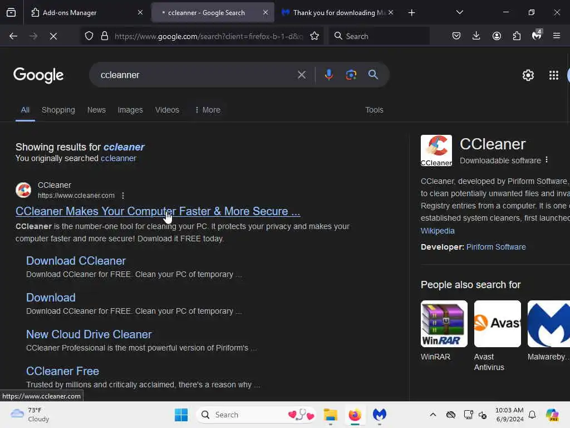Image resolution: width=570 pixels, height=428 pixels.
Task: Select the News results tab
Action: [96, 110]
